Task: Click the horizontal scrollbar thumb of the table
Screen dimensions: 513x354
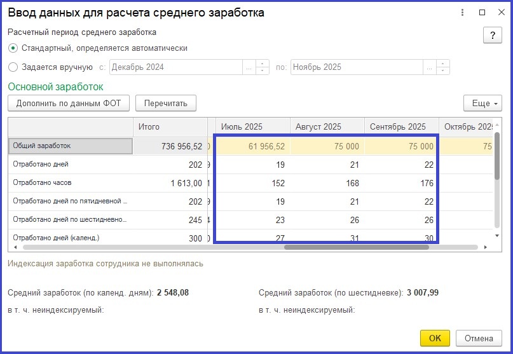Action: [x=356, y=247]
